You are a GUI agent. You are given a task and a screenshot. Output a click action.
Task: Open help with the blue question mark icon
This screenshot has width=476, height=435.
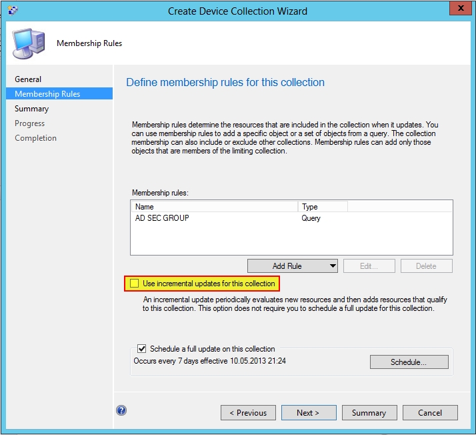(x=121, y=411)
